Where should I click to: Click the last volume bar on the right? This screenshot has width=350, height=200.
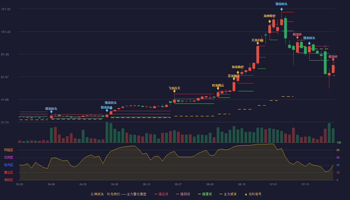tap(333, 135)
